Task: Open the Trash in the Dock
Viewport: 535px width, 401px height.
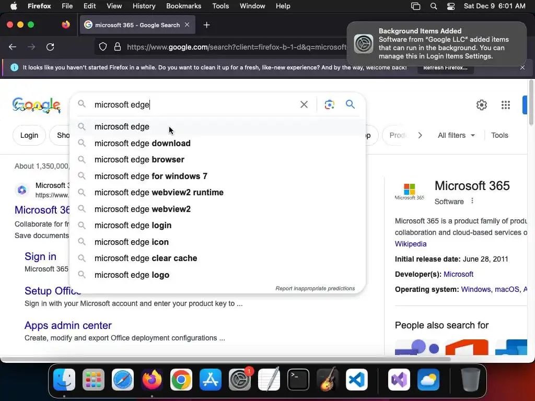Action: (x=470, y=380)
